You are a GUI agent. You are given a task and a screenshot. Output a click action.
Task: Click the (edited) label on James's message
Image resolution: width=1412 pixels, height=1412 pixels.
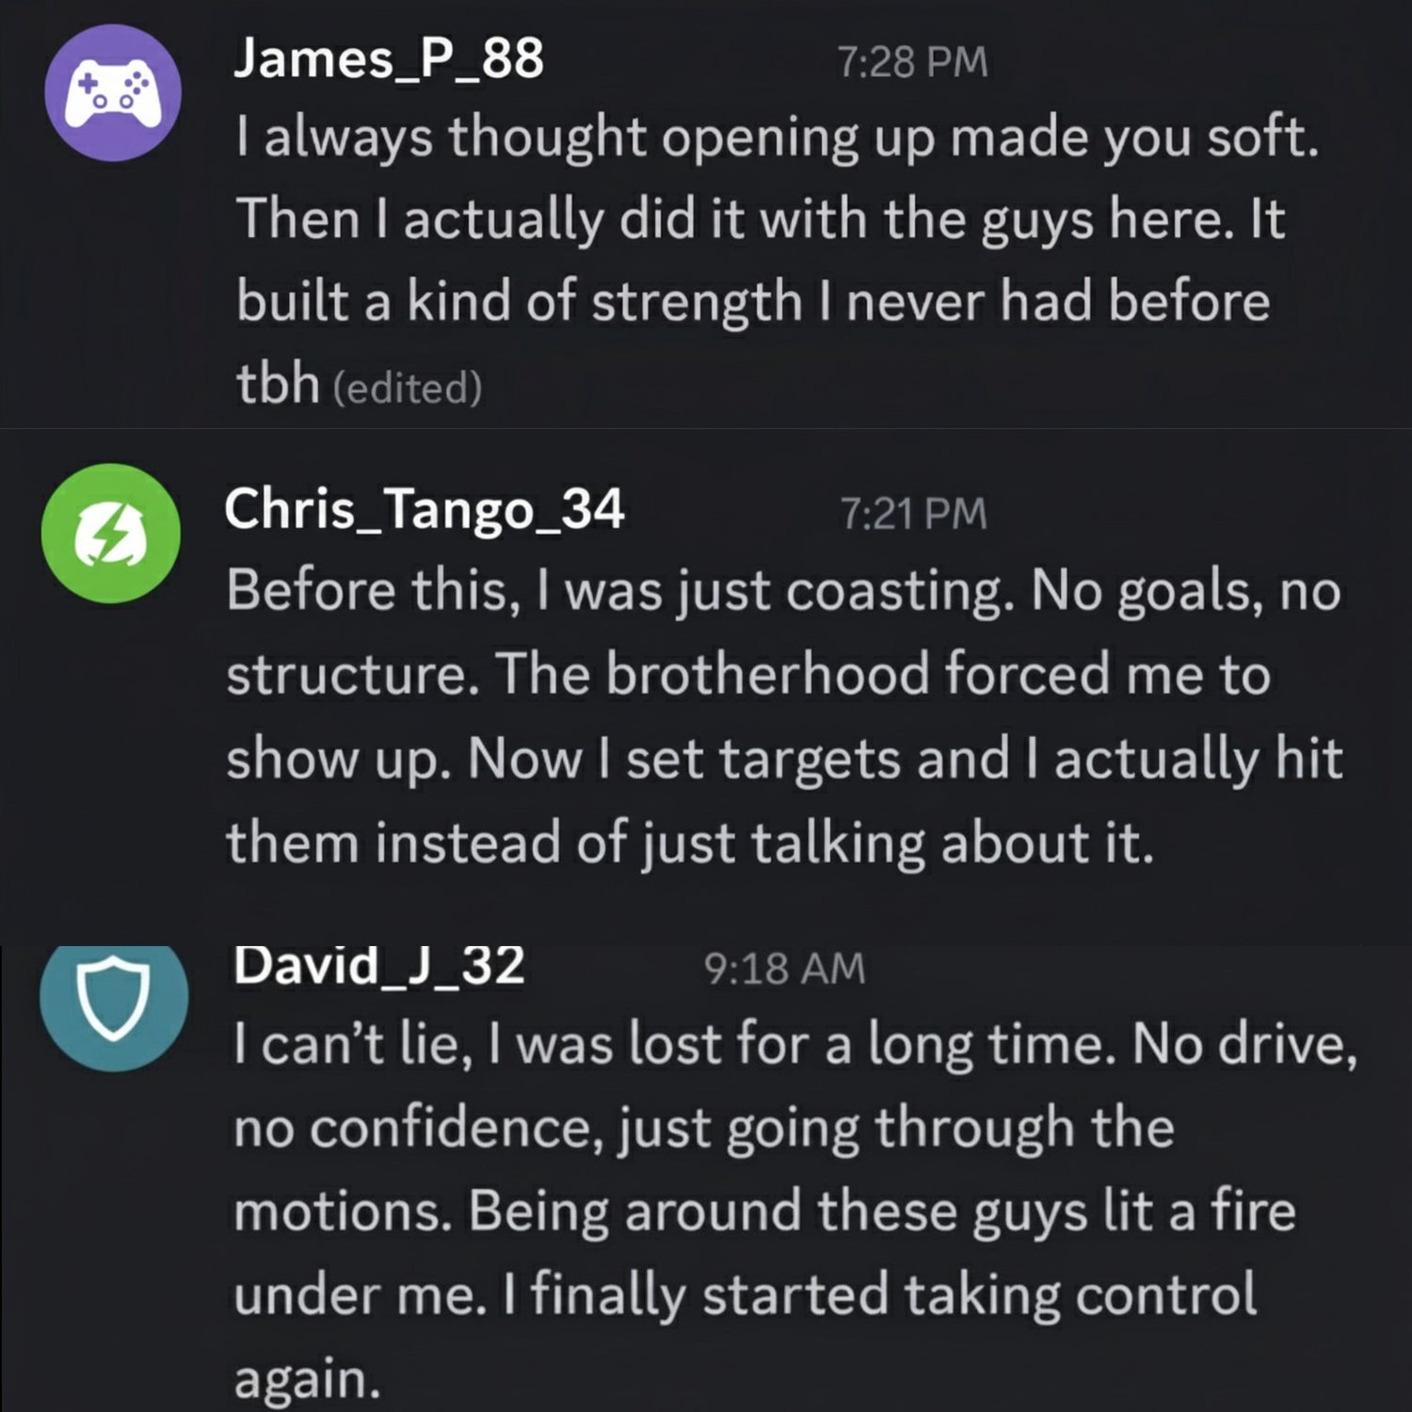pyautogui.click(x=408, y=388)
